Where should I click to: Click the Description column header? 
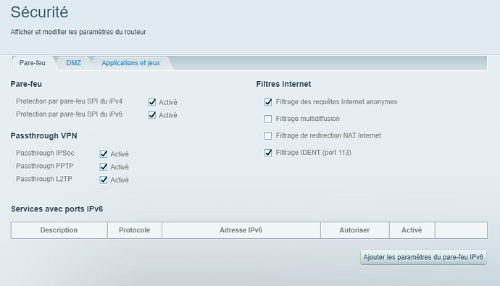pos(59,230)
